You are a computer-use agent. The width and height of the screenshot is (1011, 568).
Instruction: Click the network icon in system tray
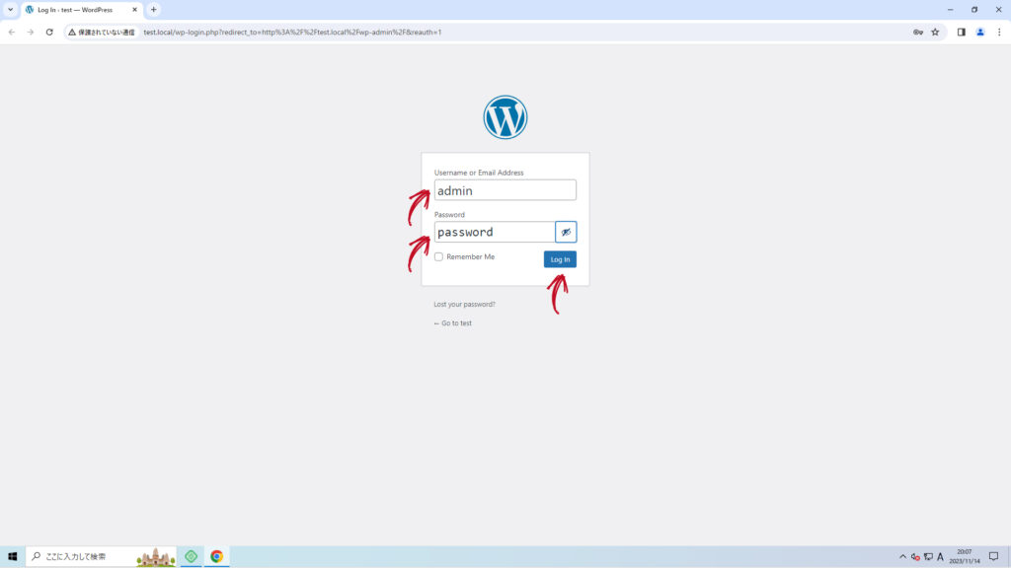pyautogui.click(x=928, y=556)
